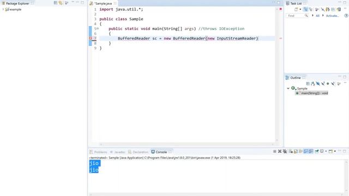Click Remove All Terminated Launches icon
This screenshot has height=196, width=349.
[285, 151]
